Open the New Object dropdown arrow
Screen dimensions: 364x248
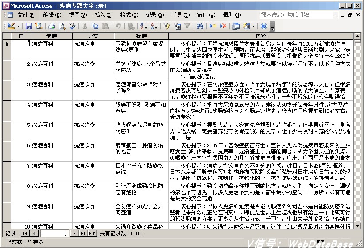(x=253, y=26)
